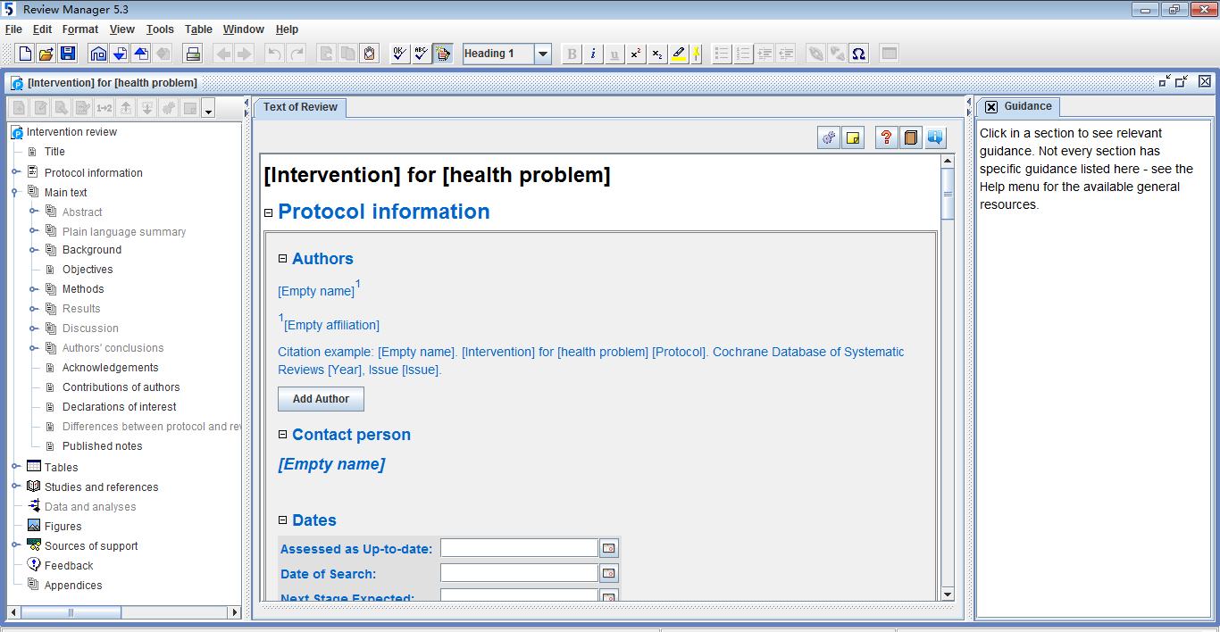1220x632 pixels.
Task: Collapse the Authors section heading box
Action: point(283,259)
